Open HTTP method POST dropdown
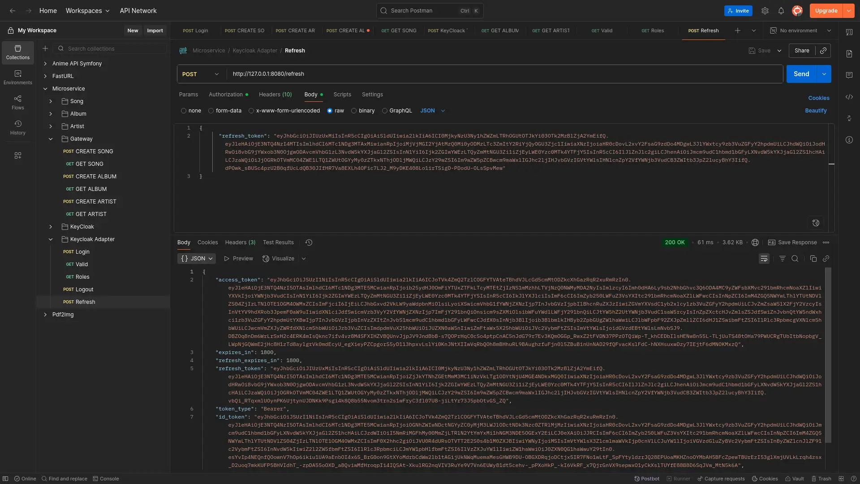 coord(201,74)
